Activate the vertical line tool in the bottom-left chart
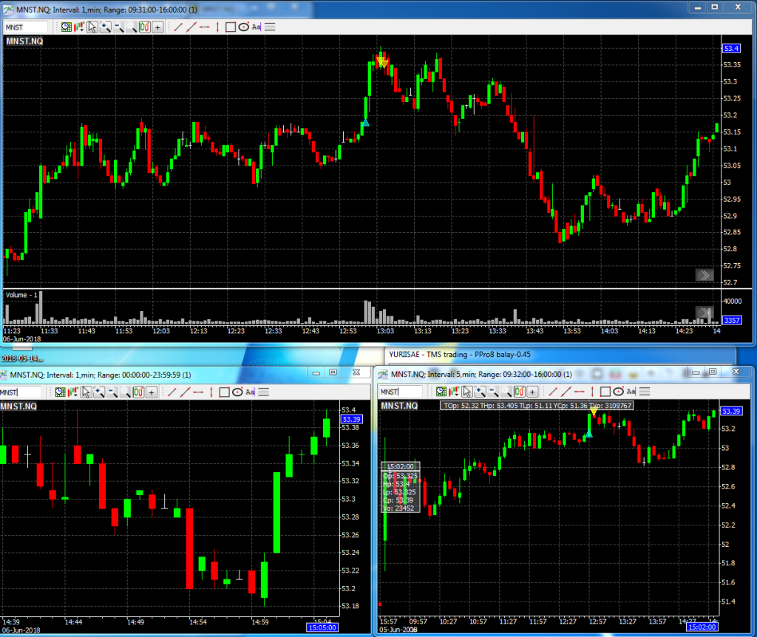This screenshot has width=757, height=637. coord(211,392)
